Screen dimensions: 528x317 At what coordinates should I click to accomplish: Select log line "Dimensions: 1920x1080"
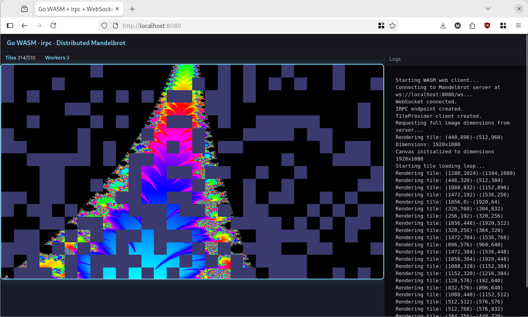pos(428,145)
